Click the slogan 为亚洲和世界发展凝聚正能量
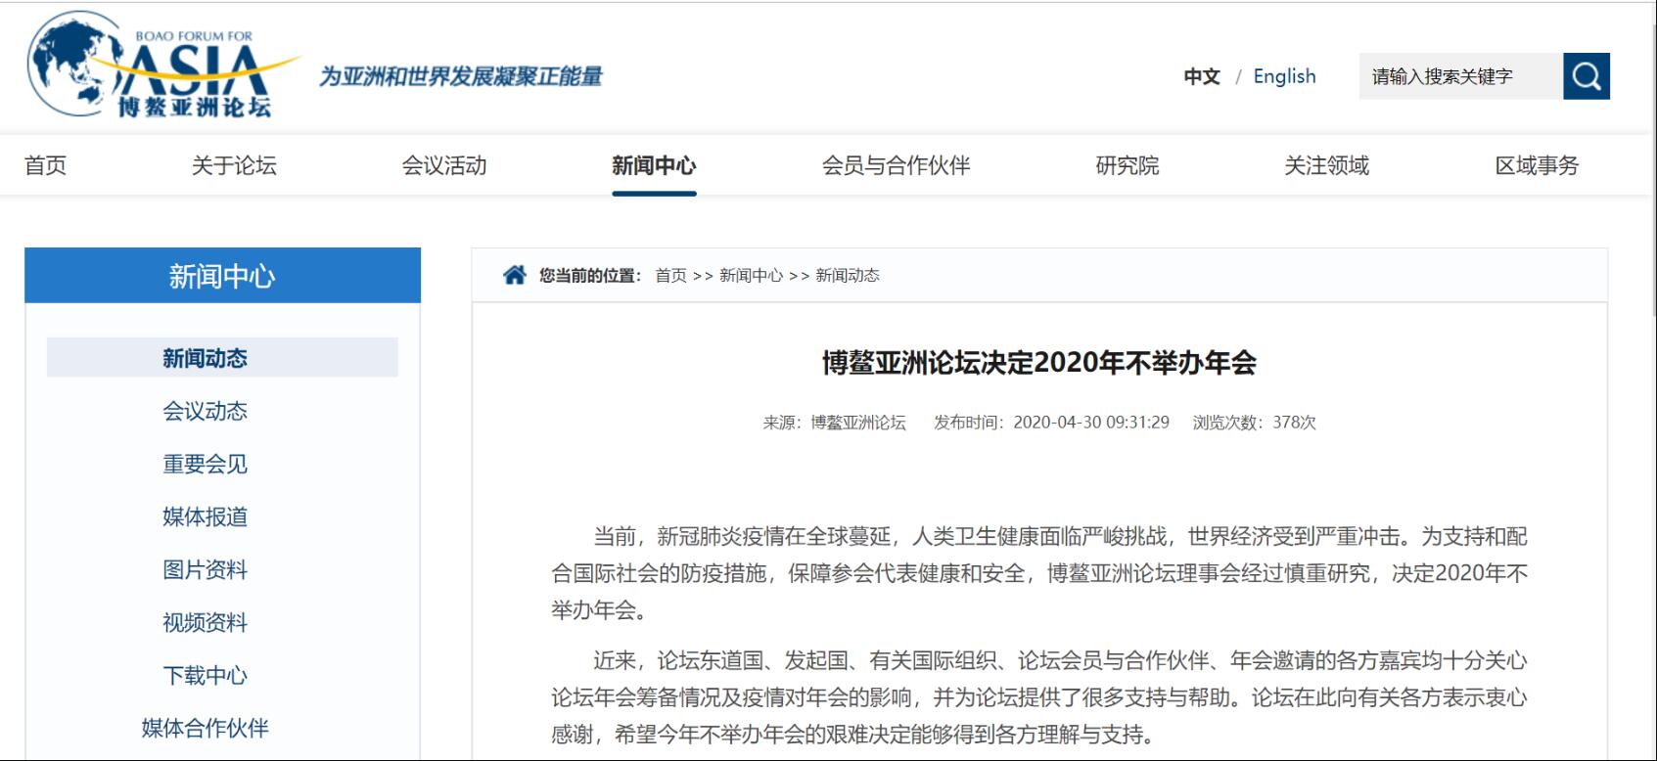 point(461,76)
